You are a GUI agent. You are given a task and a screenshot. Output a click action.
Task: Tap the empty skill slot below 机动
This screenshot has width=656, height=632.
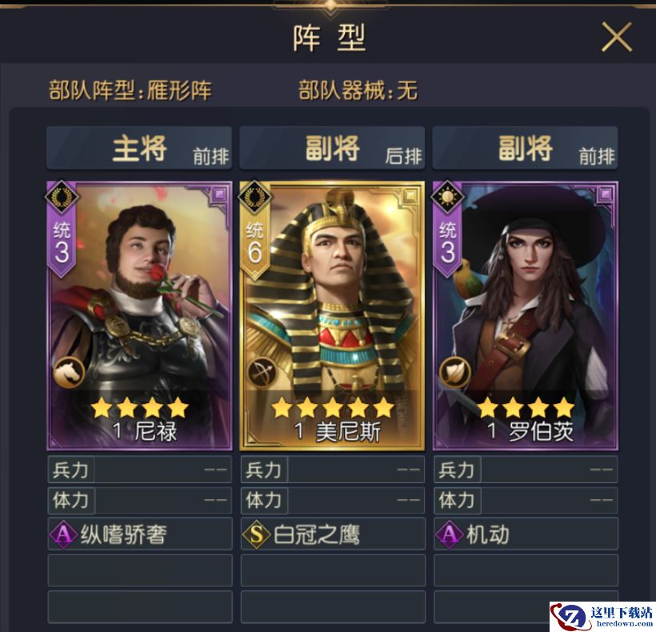click(x=526, y=570)
